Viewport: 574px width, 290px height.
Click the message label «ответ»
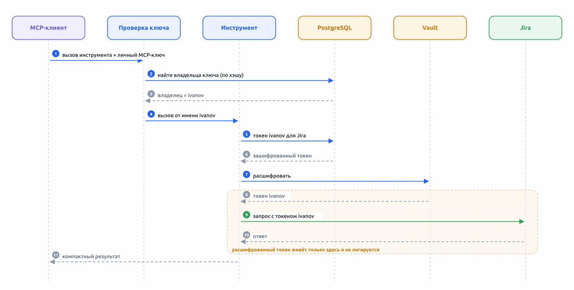(260, 236)
